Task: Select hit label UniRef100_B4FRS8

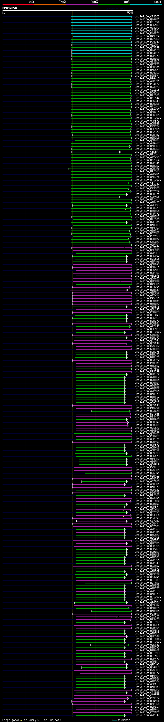Action: point(147,704)
